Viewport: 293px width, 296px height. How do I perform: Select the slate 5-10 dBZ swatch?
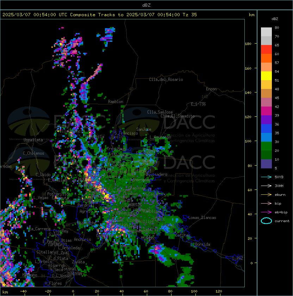pyautogui.click(x=266, y=164)
